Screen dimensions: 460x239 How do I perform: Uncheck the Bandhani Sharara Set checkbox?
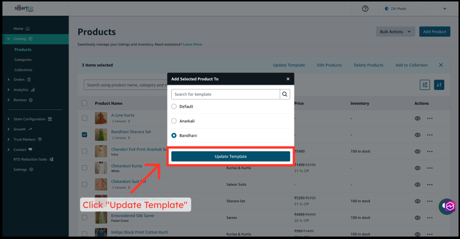[84, 135]
